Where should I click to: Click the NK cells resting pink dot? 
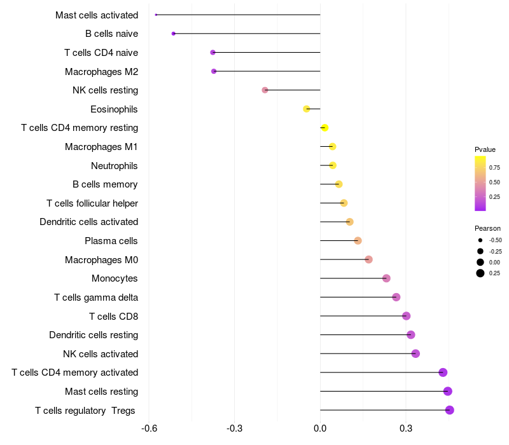tap(265, 90)
